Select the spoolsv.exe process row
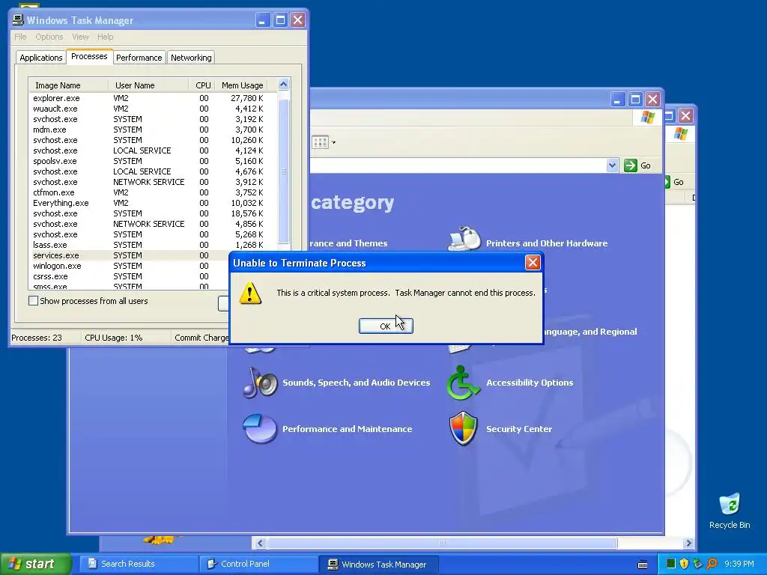The width and height of the screenshot is (767, 575). tap(153, 161)
